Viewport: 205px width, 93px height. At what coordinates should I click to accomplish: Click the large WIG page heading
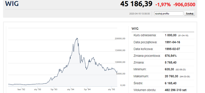click(12, 4)
